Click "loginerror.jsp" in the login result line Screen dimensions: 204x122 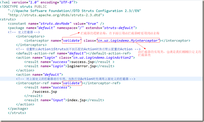[82, 66]
